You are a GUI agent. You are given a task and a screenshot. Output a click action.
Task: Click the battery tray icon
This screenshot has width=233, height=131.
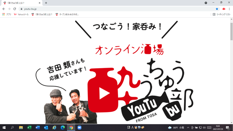pyautogui.click(x=196, y=128)
